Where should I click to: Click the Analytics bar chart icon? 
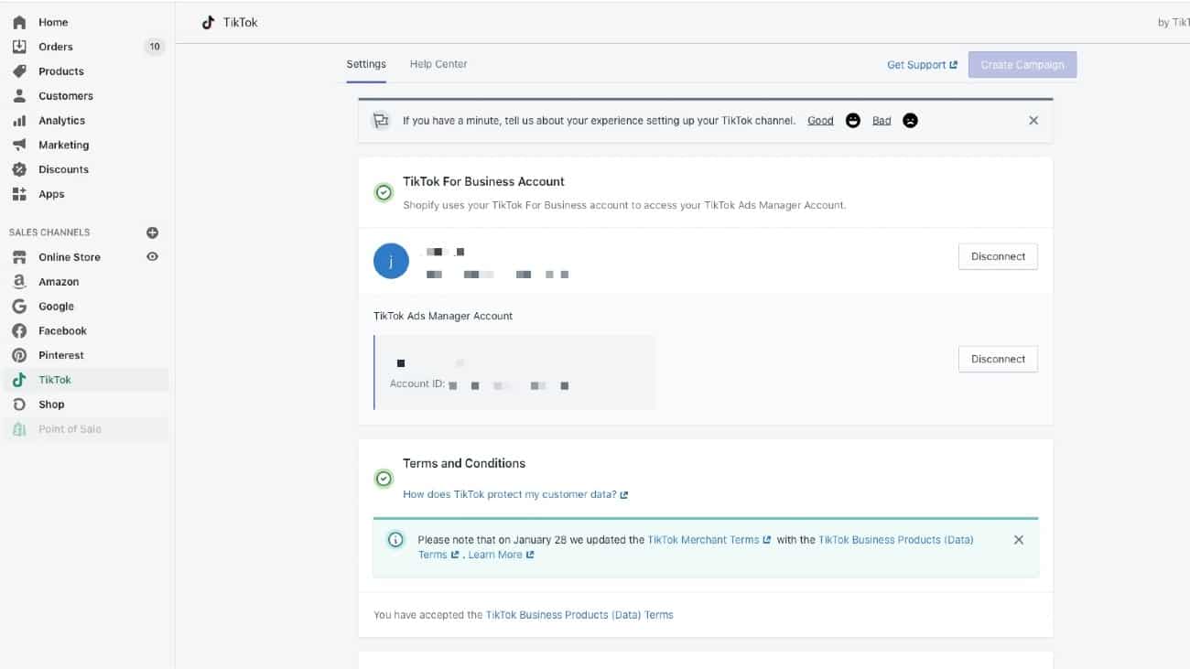(19, 121)
